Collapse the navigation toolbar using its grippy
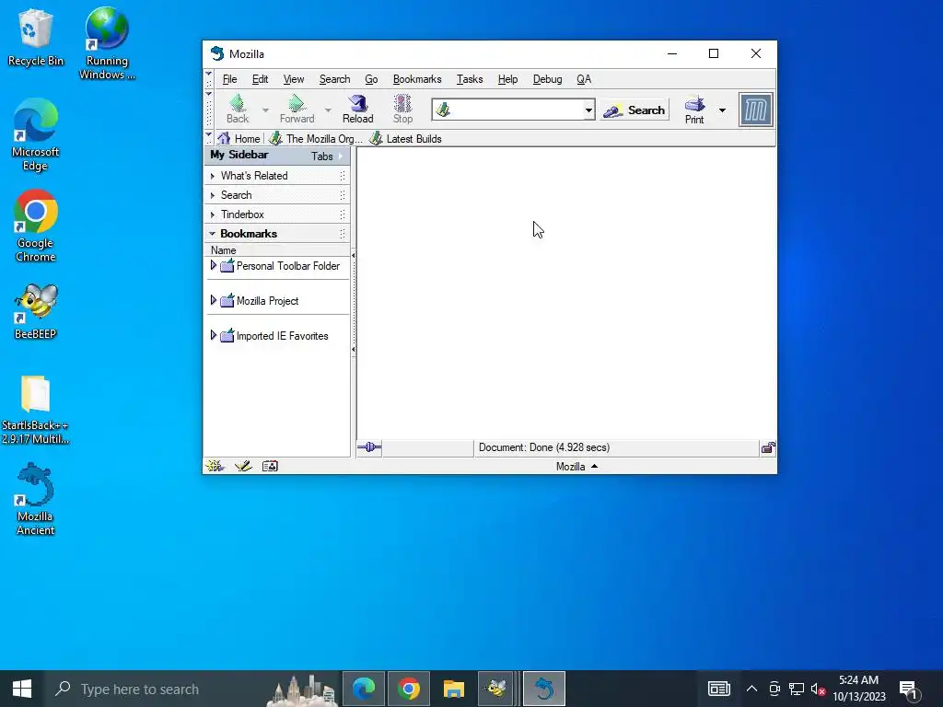The image size is (943, 707). tap(209, 110)
